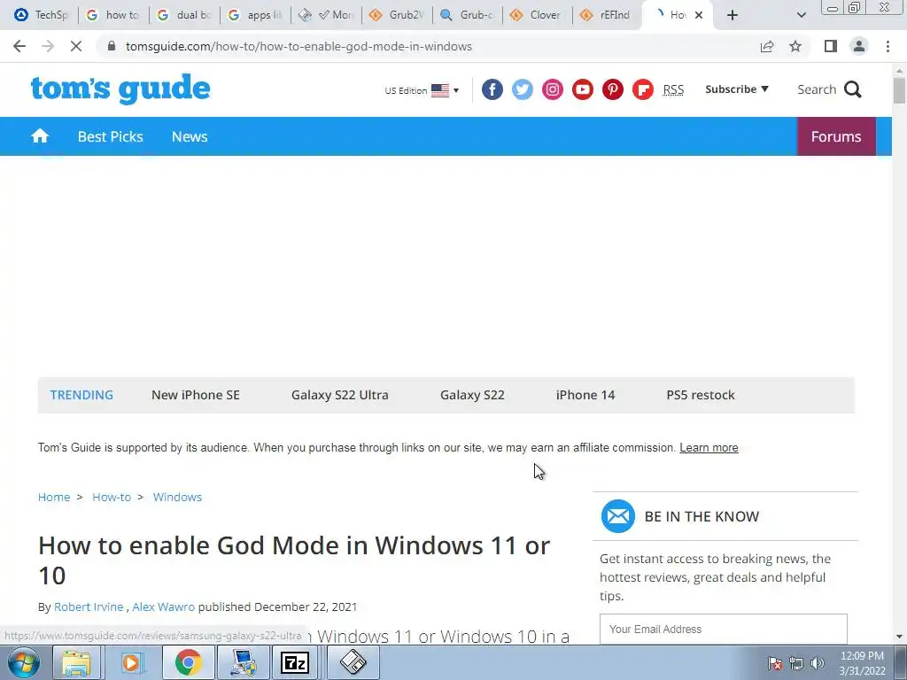
Task: Open Tom's Guide Twitter icon
Action: [523, 89]
